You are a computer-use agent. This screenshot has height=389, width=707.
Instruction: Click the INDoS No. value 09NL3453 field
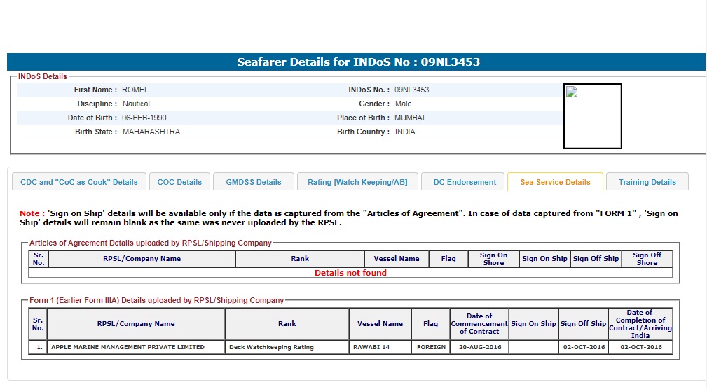[412, 90]
